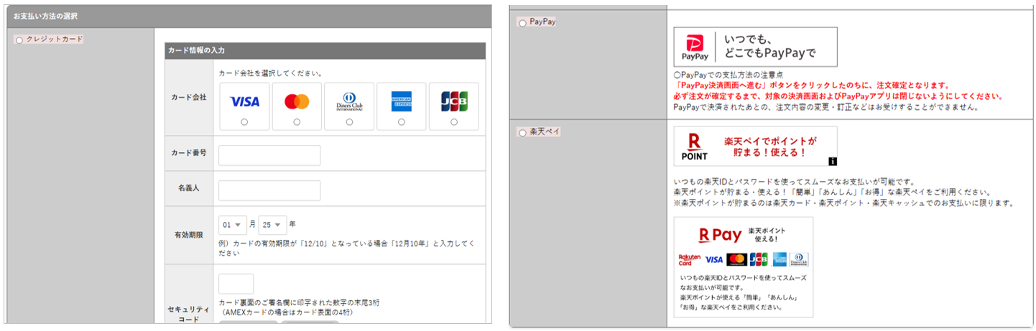
Task: Click the 名義人 cardholder name field
Action: click(x=269, y=190)
